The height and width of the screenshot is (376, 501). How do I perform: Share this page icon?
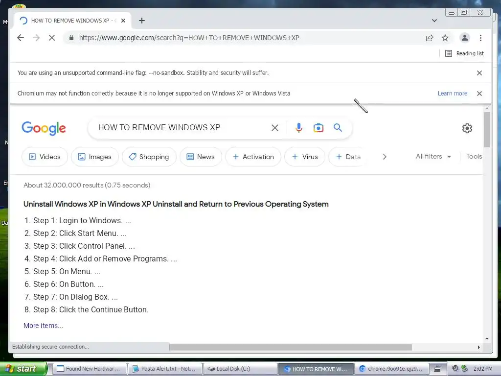click(x=430, y=38)
